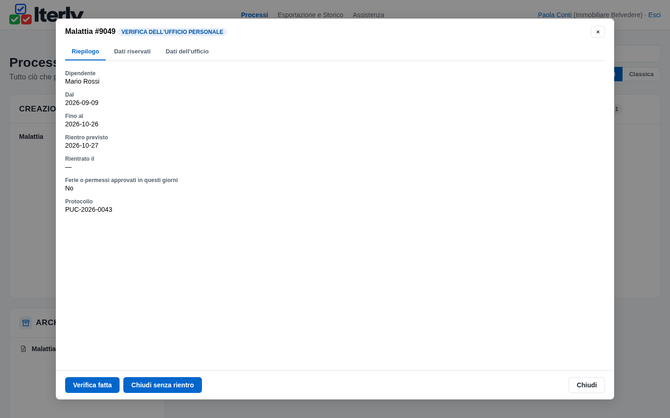Click the Verifica fatta button
This screenshot has height=418, width=670.
(92, 385)
